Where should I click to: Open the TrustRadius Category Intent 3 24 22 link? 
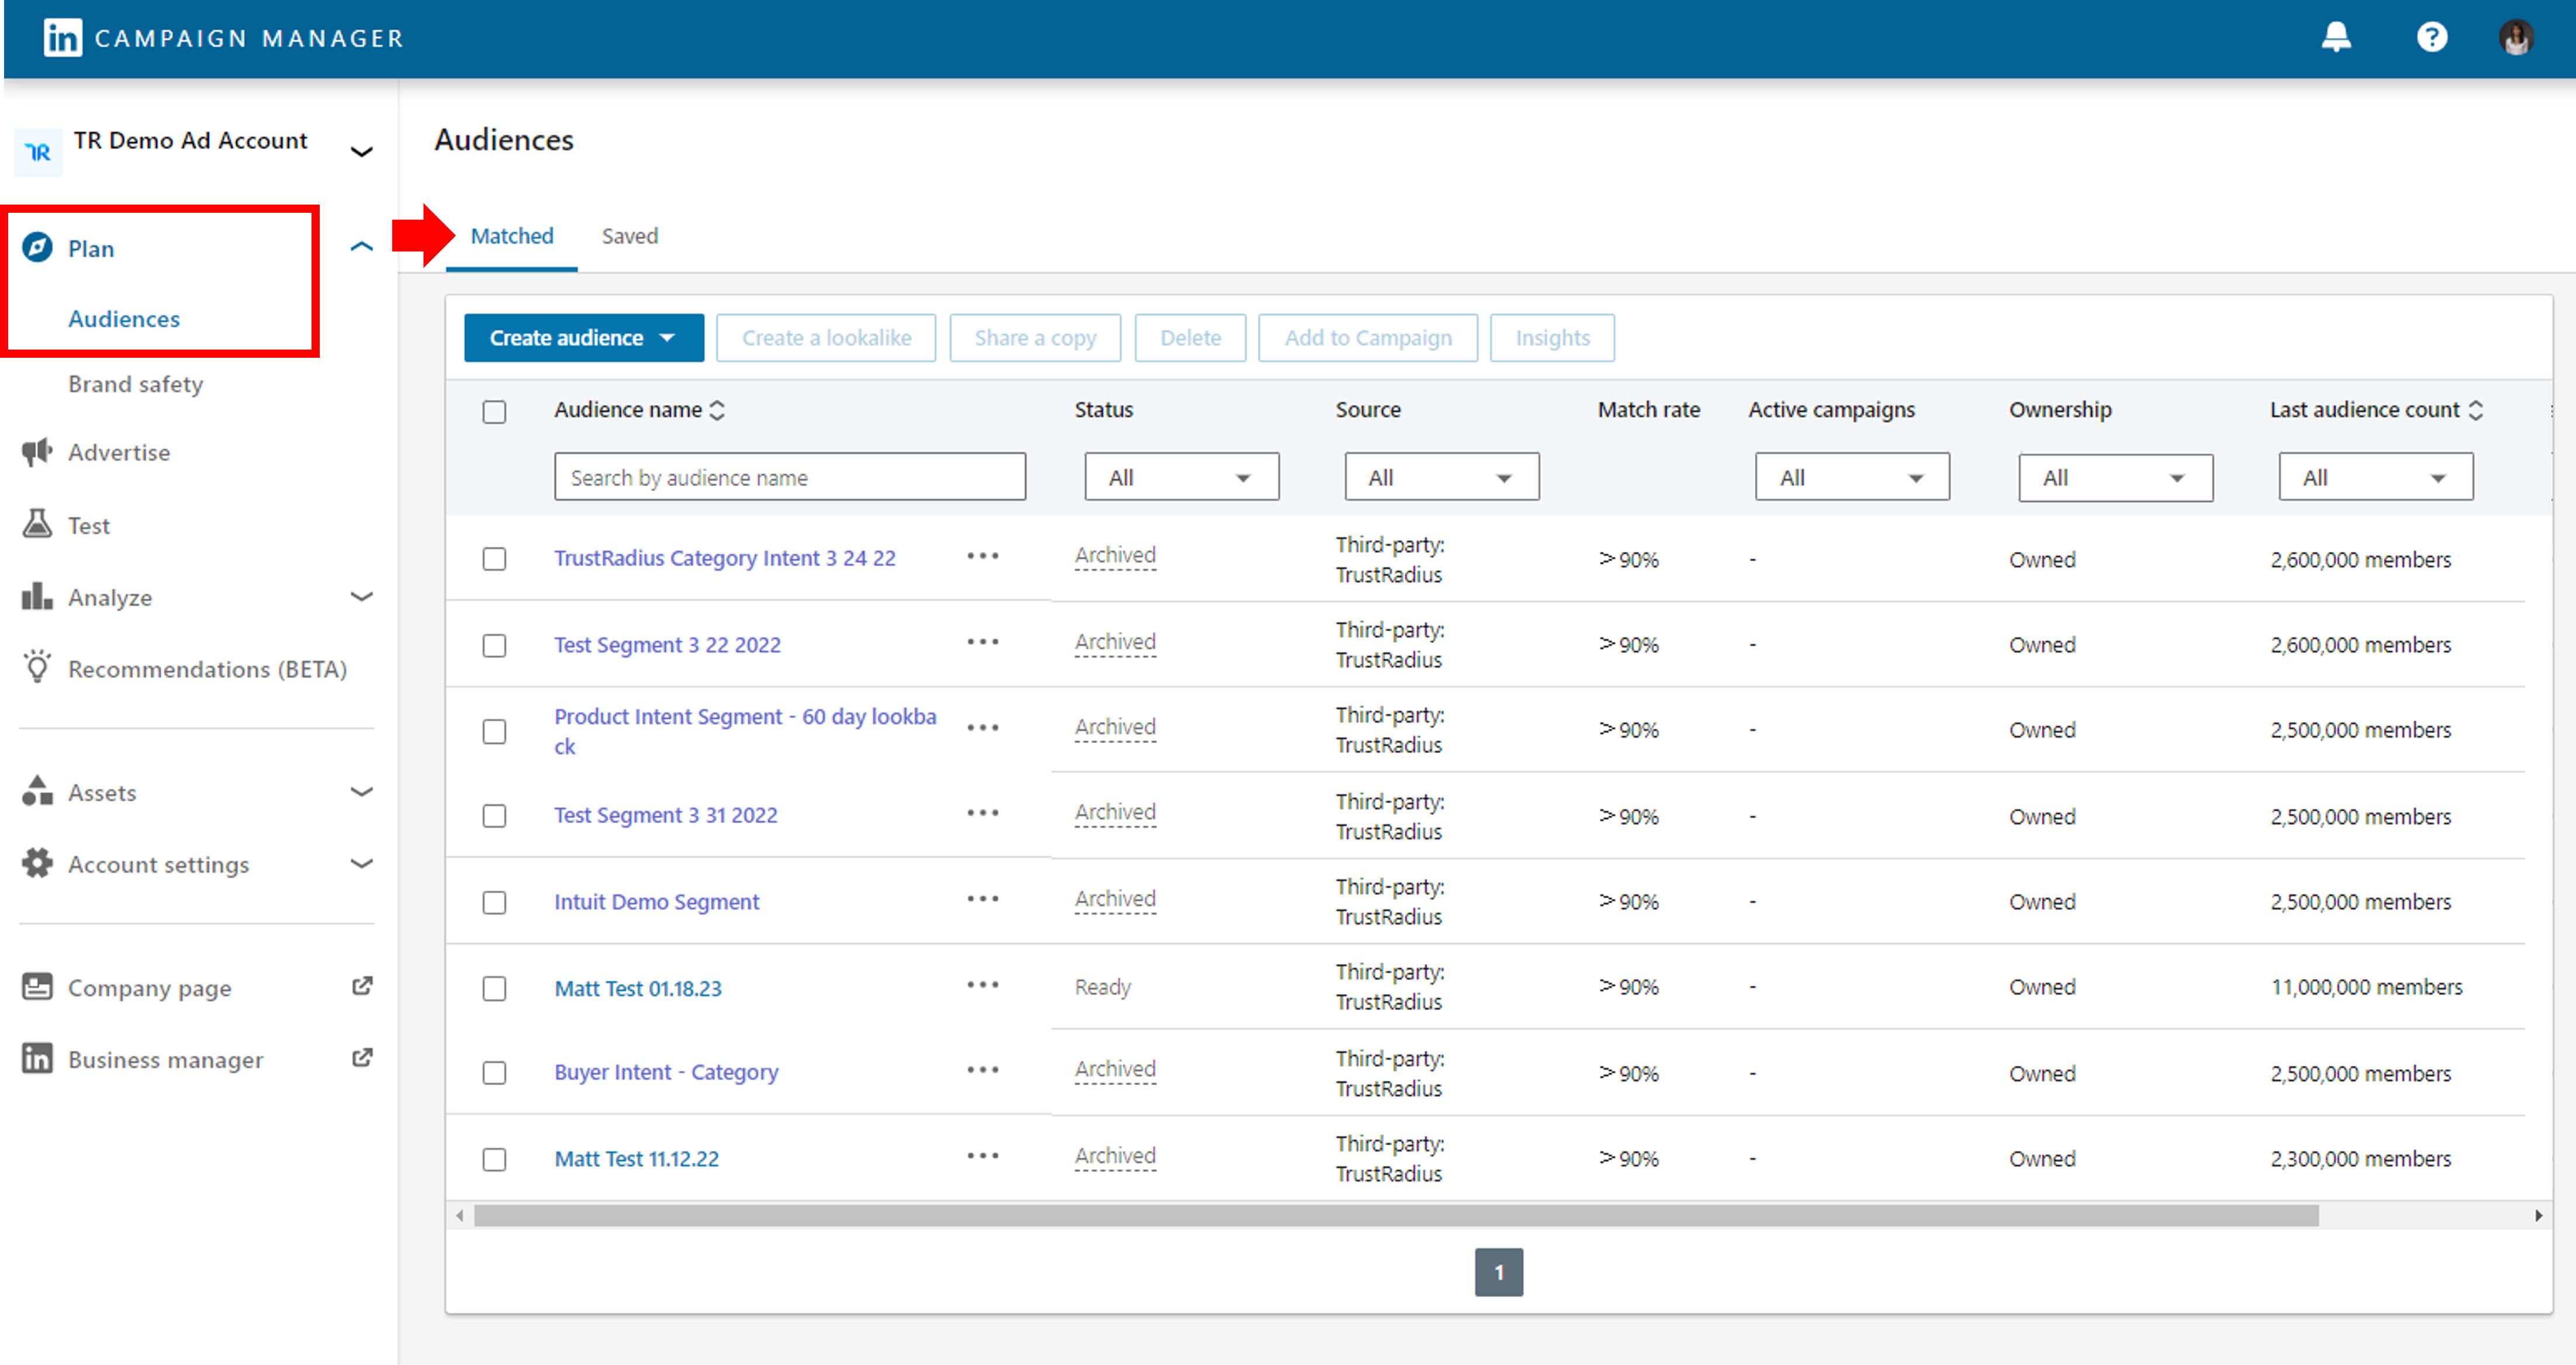point(724,558)
